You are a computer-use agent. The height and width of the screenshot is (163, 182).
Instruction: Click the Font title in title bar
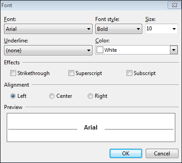[x=7, y=5]
